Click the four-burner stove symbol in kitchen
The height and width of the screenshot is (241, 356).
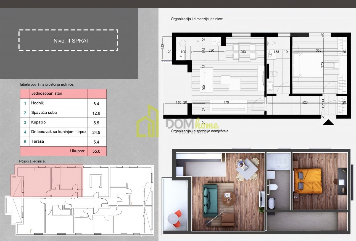click(x=216, y=42)
